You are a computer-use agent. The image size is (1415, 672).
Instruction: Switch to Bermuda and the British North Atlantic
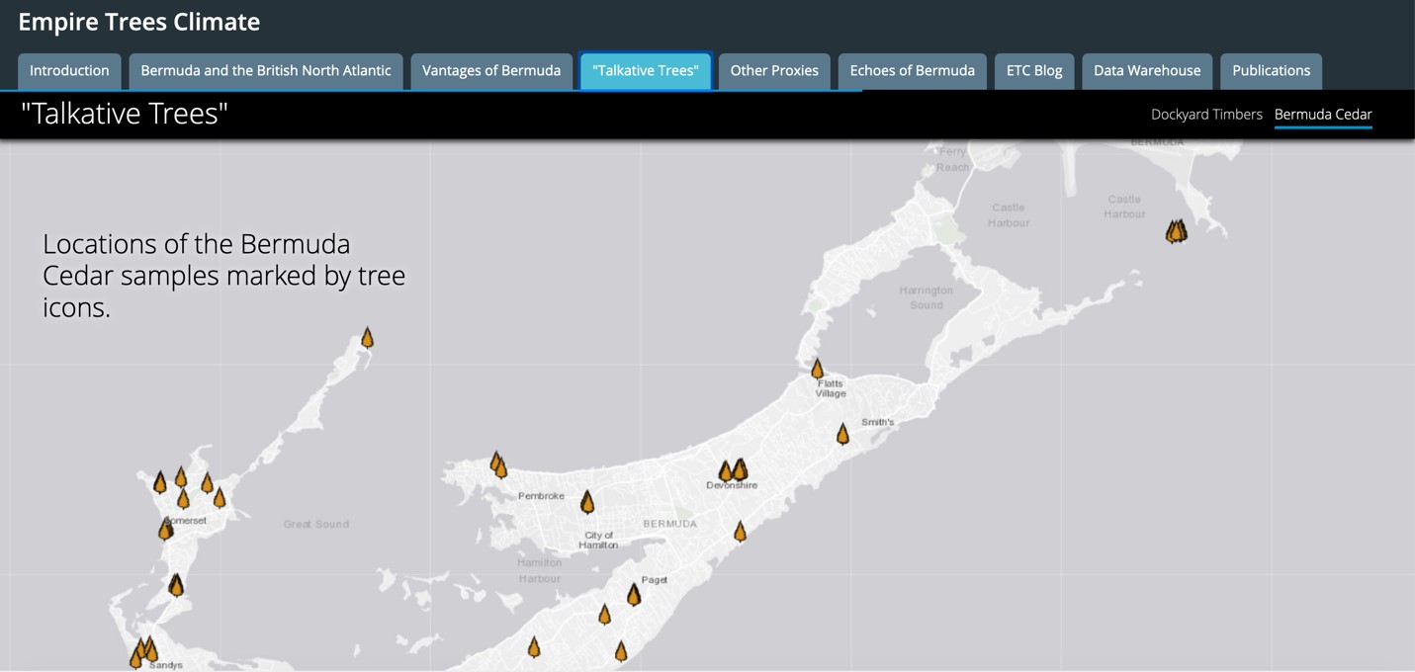266,71
